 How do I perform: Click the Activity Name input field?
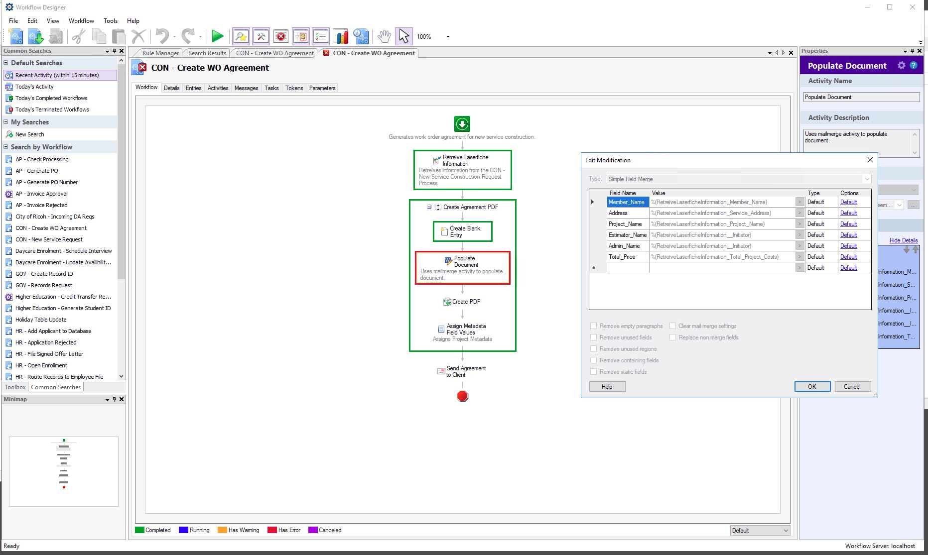(x=861, y=97)
